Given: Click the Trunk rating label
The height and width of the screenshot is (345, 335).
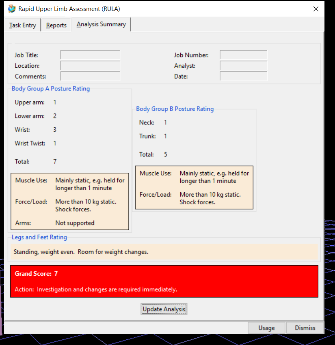Looking at the screenshot, I should point(147,136).
